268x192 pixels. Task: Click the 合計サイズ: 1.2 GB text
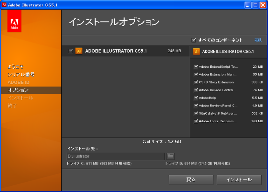click(161, 141)
